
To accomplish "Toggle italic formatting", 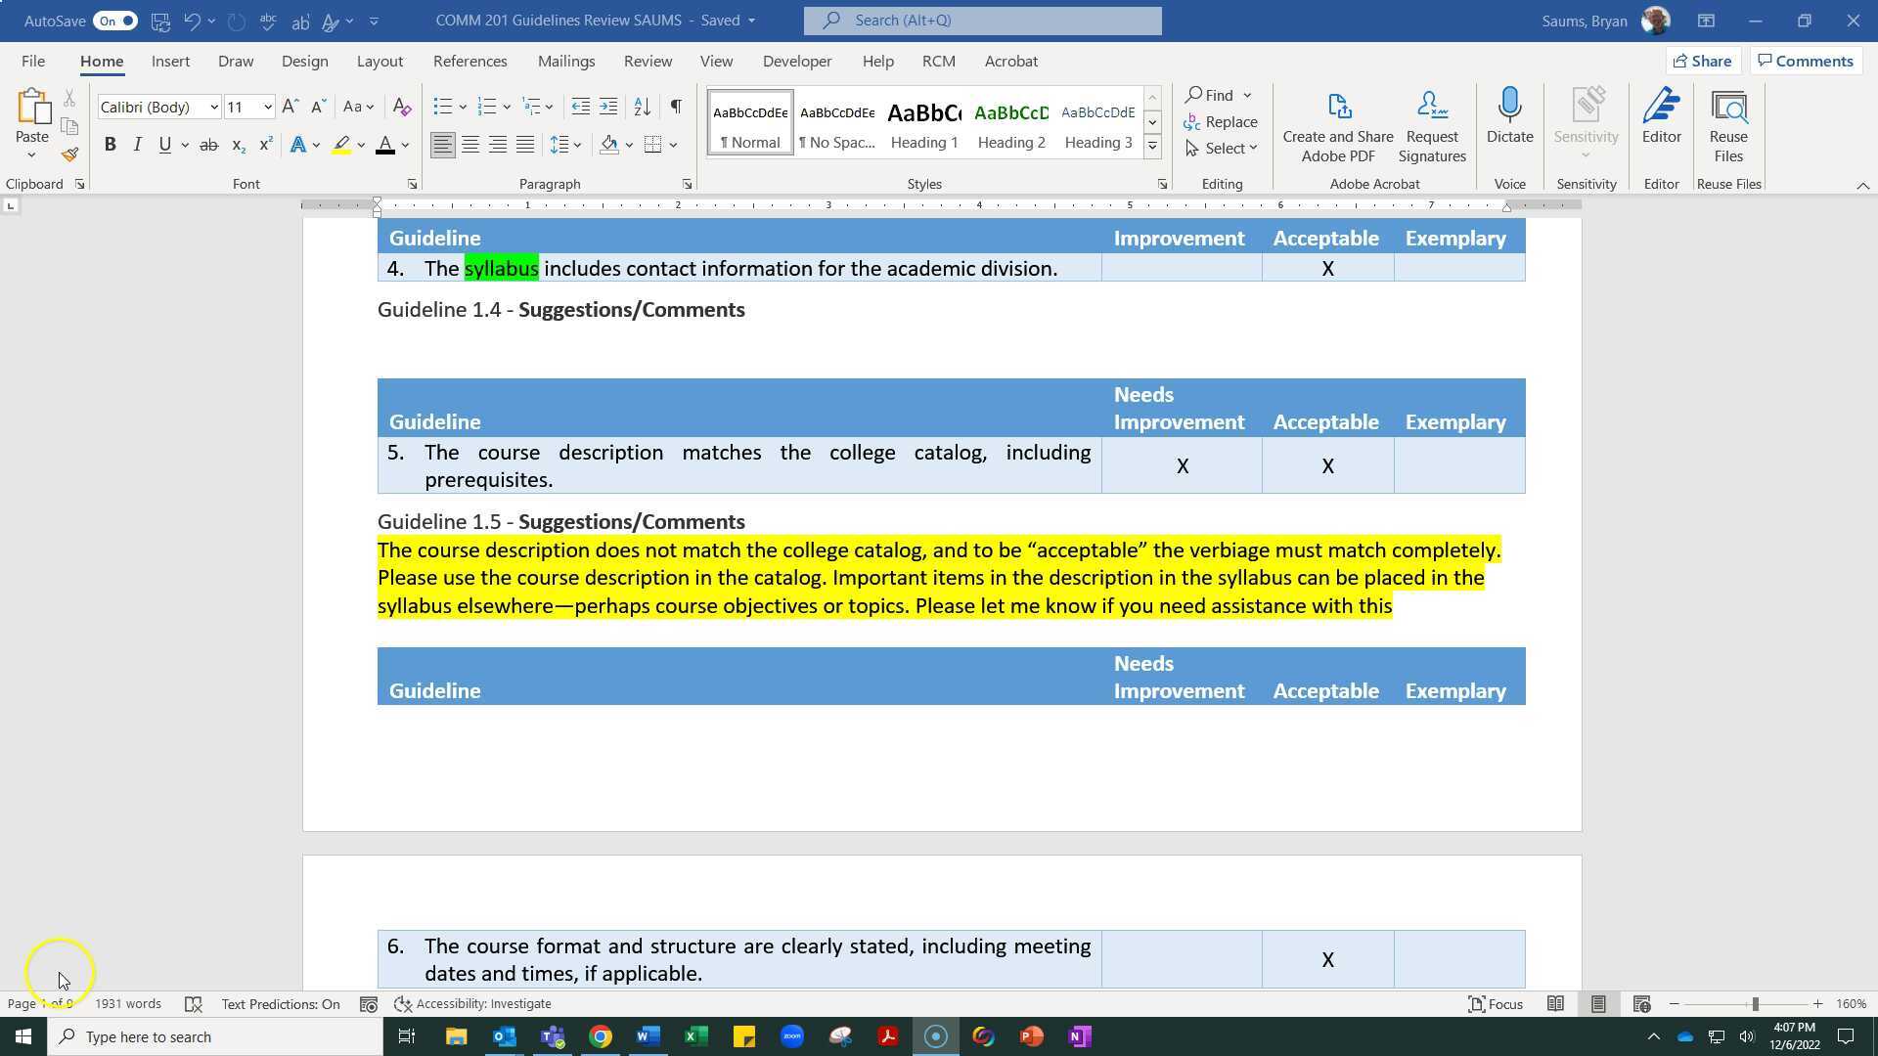I will pyautogui.click(x=137, y=144).
